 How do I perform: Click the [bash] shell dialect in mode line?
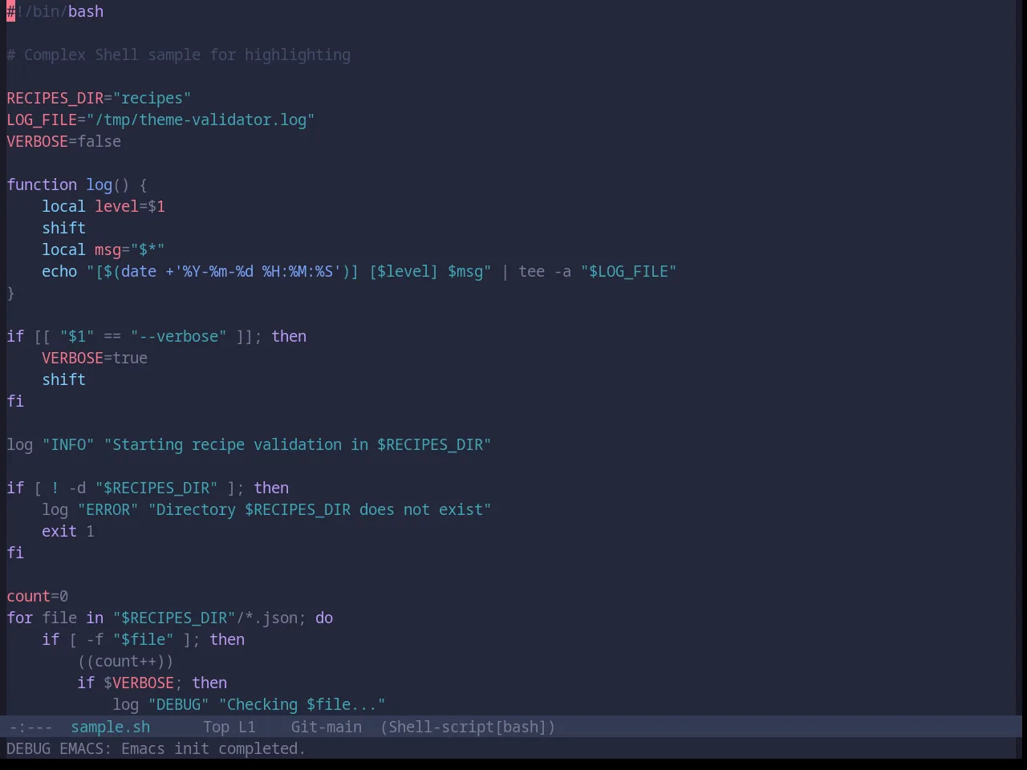(x=522, y=727)
